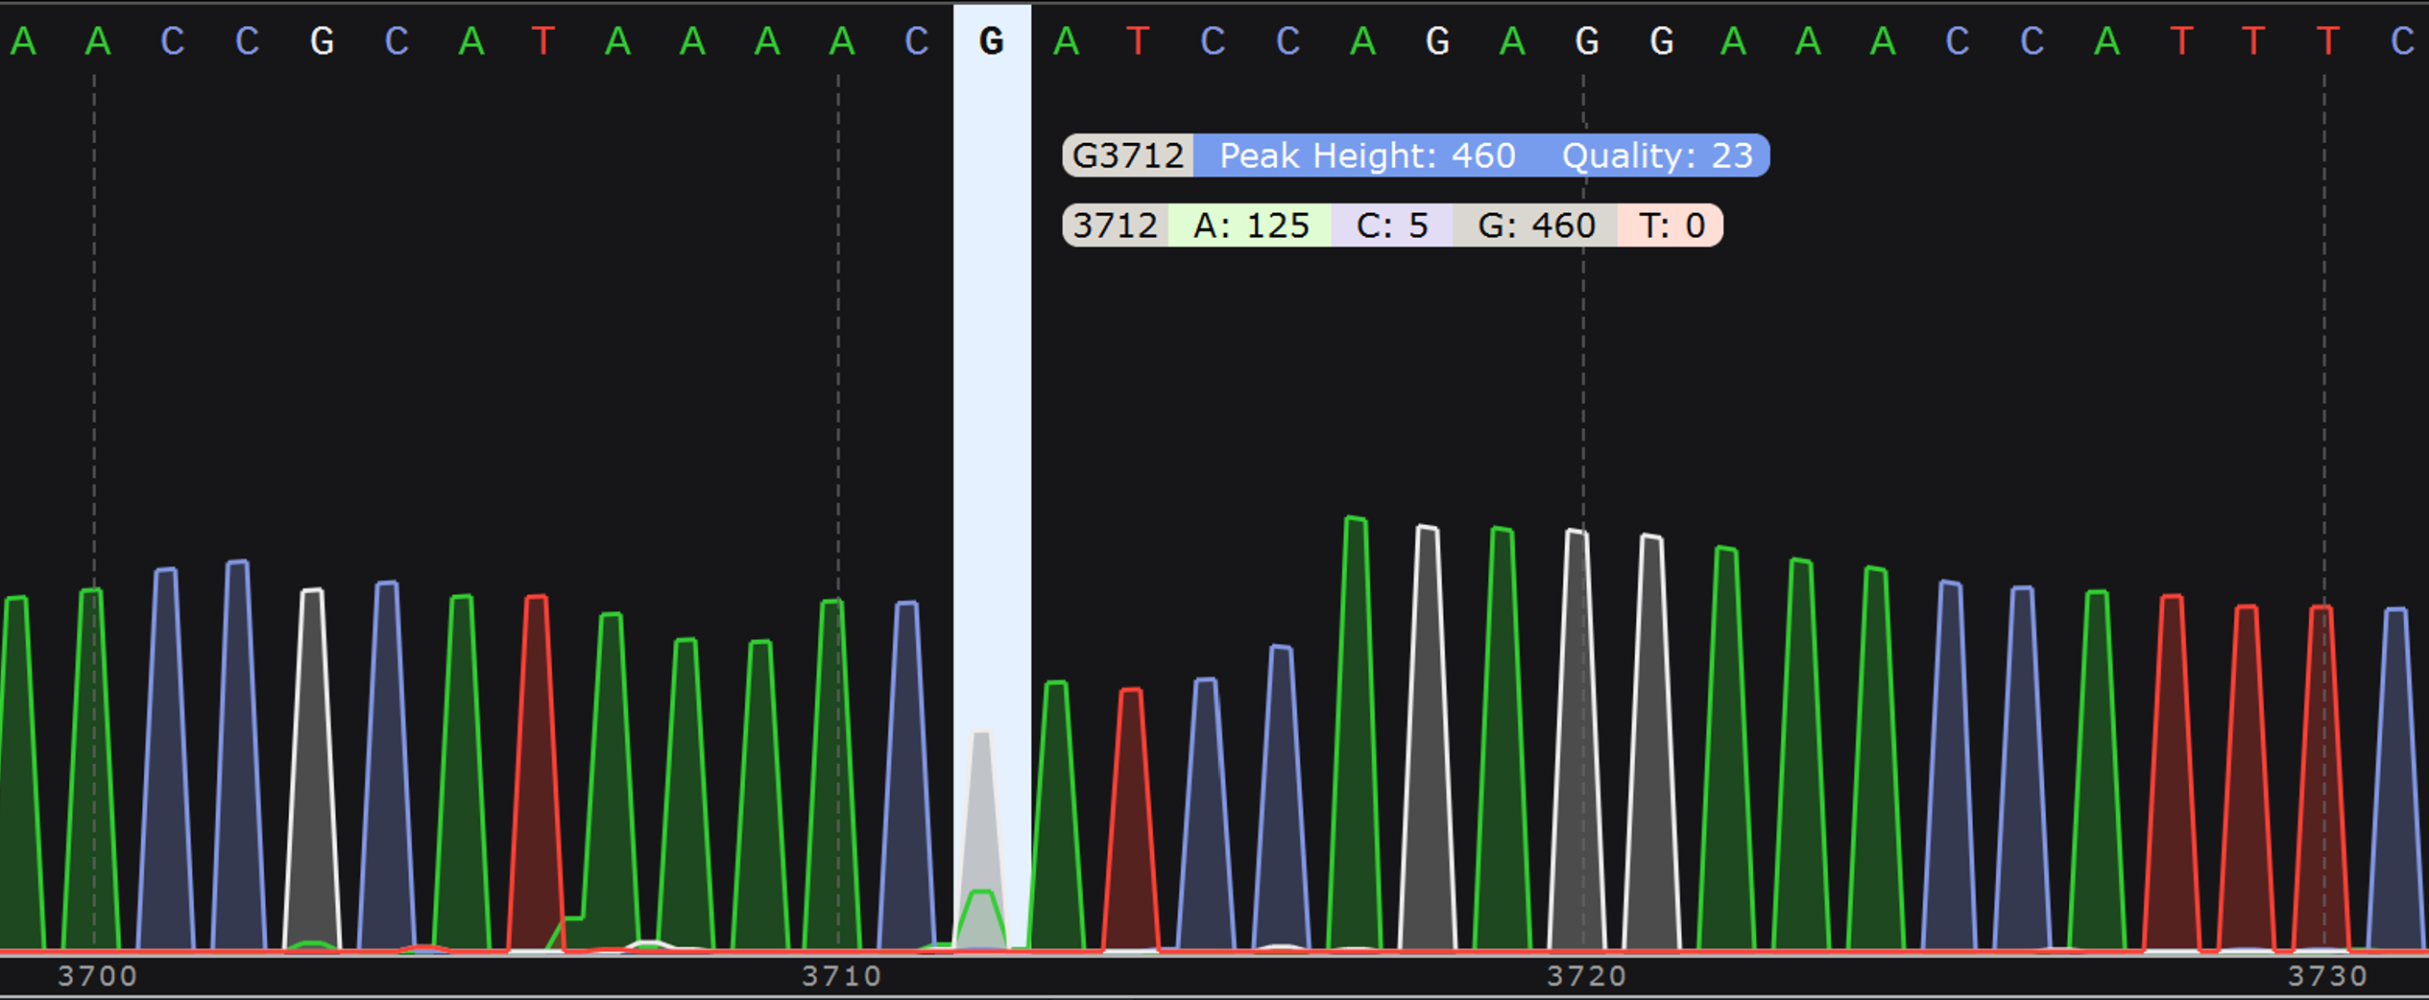Viewport: 2429px width, 1000px height.
Task: Select the highlighted G base call at 3712
Action: pyautogui.click(x=993, y=40)
